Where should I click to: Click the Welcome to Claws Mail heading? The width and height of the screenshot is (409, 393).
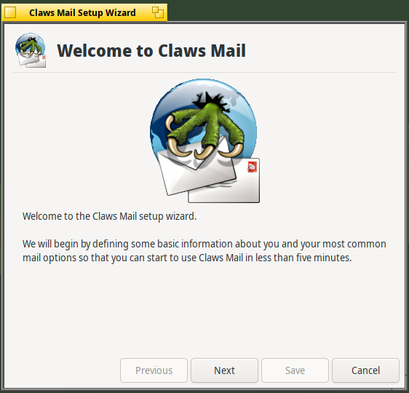coord(151,50)
